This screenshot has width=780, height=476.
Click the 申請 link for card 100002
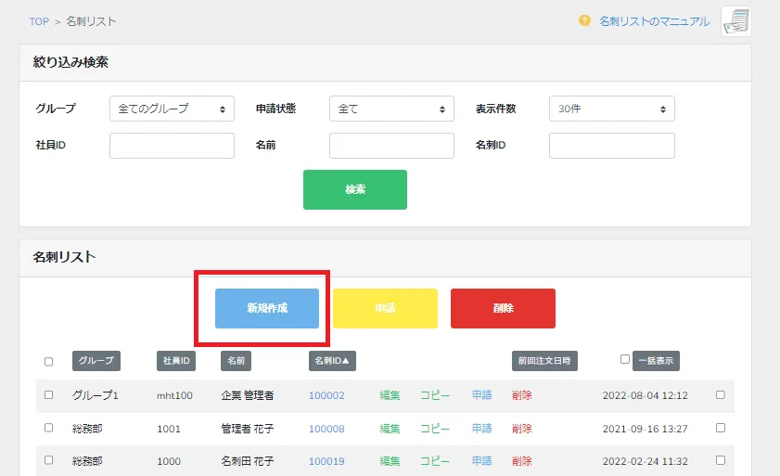point(482,395)
